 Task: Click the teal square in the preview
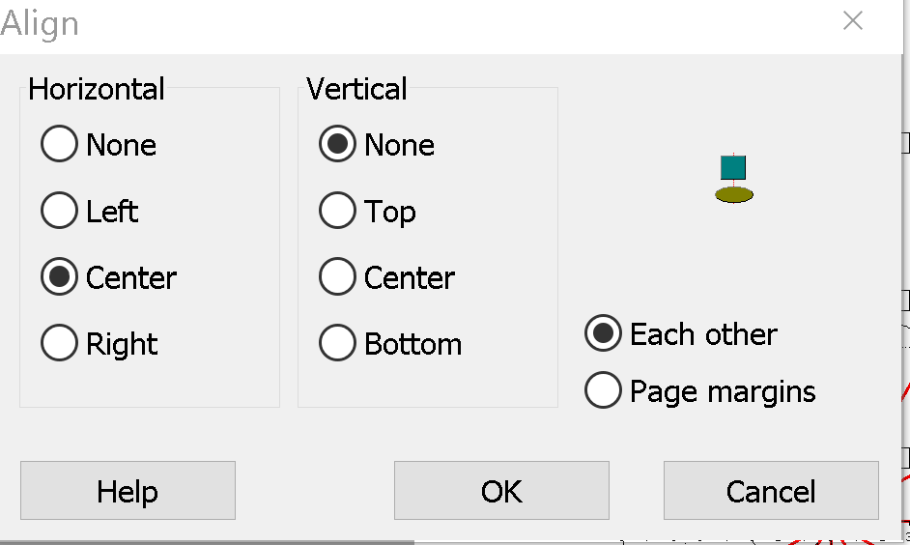click(x=733, y=168)
